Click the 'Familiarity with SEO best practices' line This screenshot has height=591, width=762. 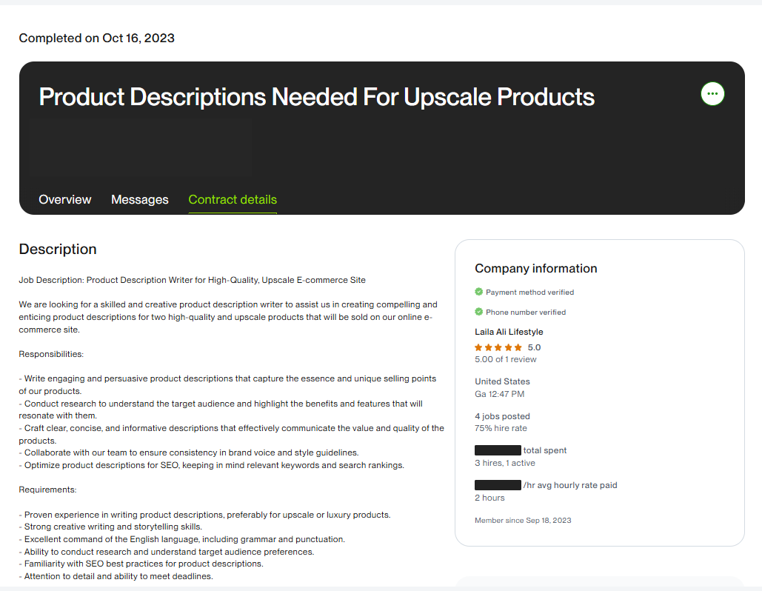click(141, 564)
